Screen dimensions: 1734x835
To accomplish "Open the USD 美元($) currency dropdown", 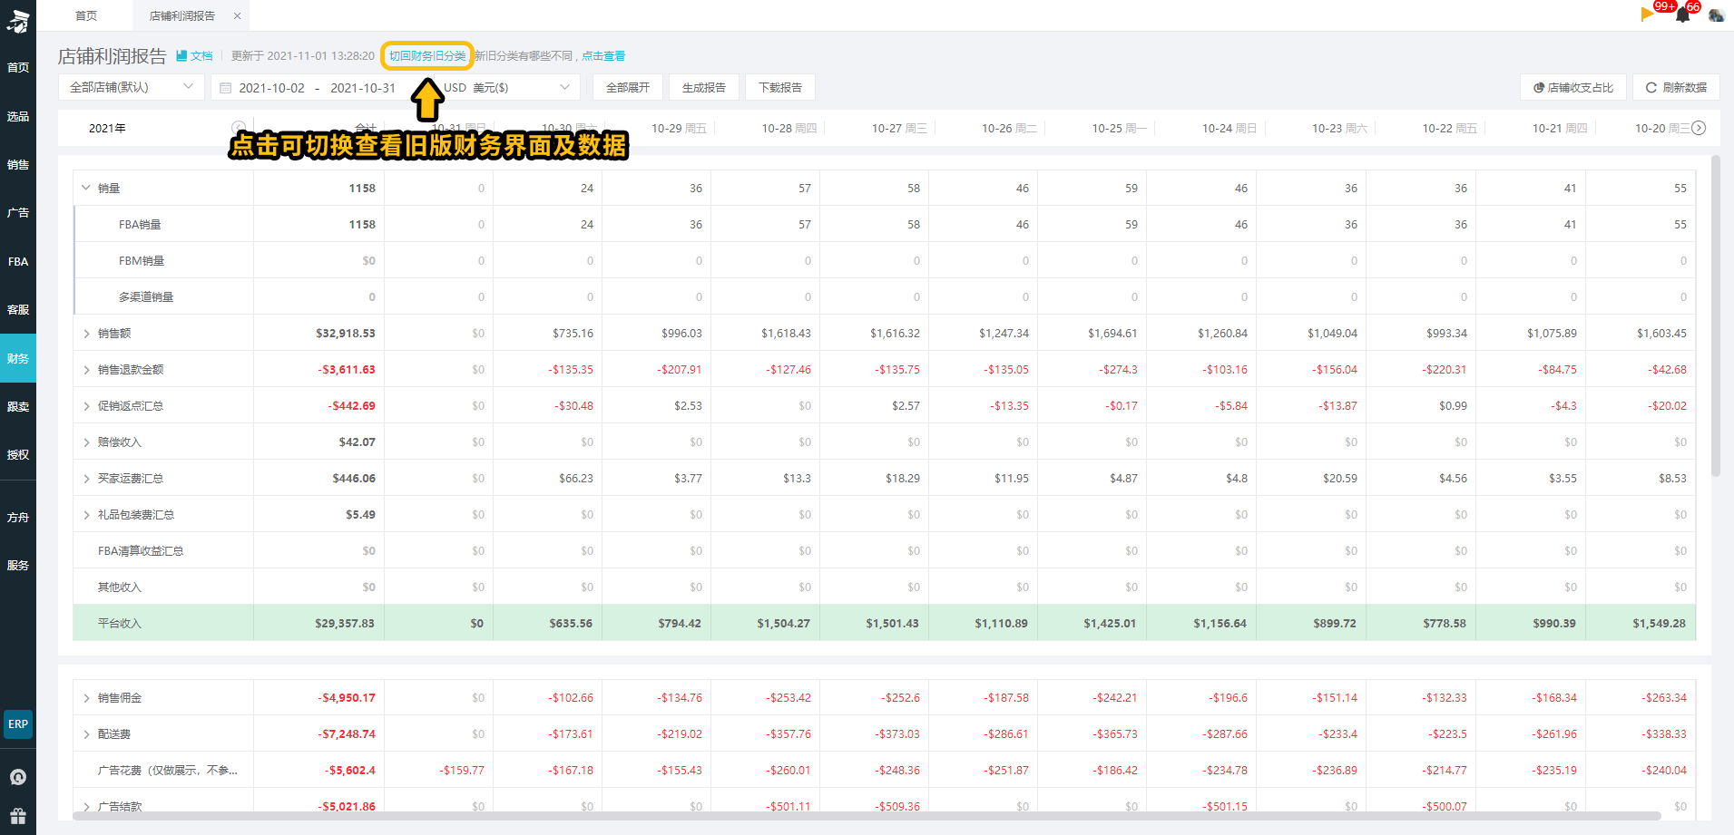I will 508,87.
